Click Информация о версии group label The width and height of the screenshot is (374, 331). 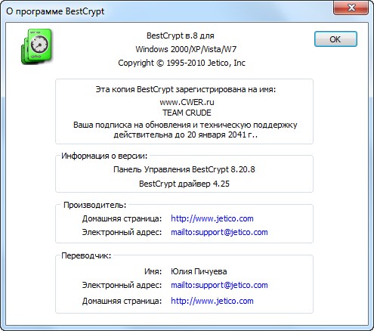pos(104,156)
